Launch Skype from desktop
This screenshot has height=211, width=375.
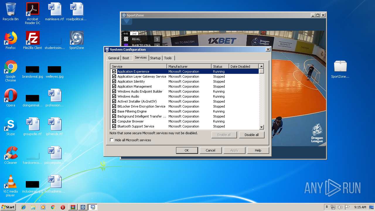pos(11,127)
